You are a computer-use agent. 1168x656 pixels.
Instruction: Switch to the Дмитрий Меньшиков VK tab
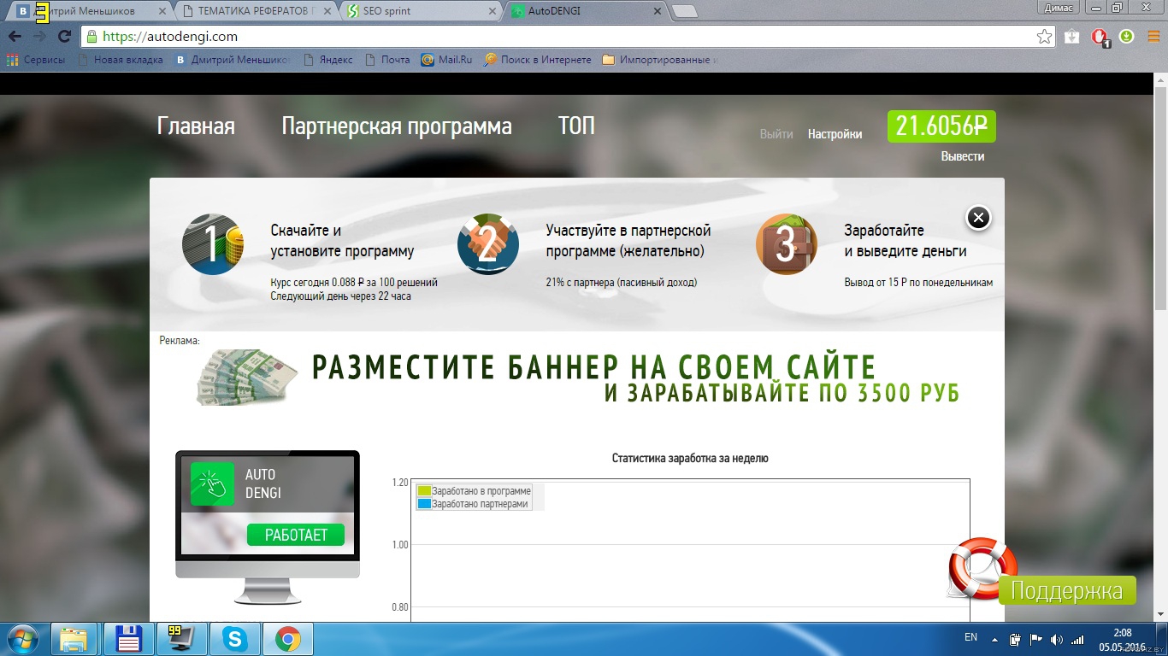[90, 11]
